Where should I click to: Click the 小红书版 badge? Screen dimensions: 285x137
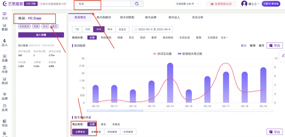(x=31, y=4)
